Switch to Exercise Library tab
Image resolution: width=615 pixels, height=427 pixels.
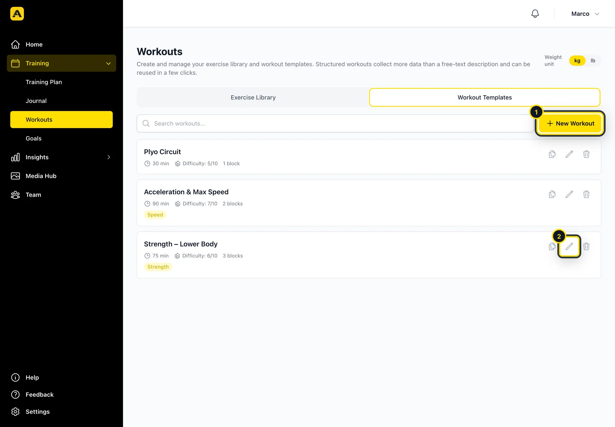[253, 97]
